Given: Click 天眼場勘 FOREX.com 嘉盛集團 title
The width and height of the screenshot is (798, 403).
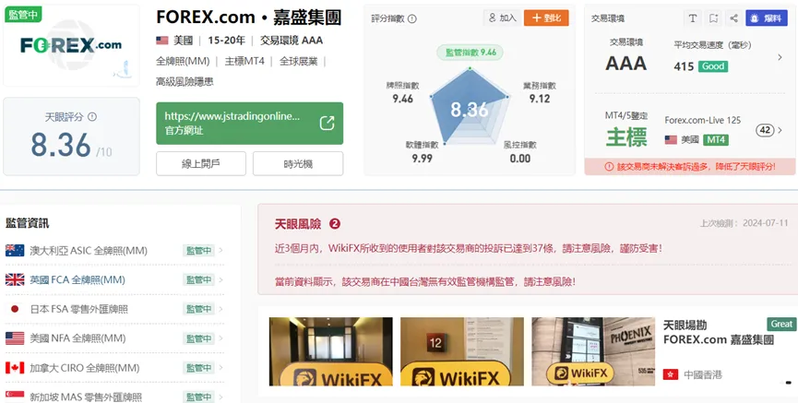Looking at the screenshot, I should point(719,332).
